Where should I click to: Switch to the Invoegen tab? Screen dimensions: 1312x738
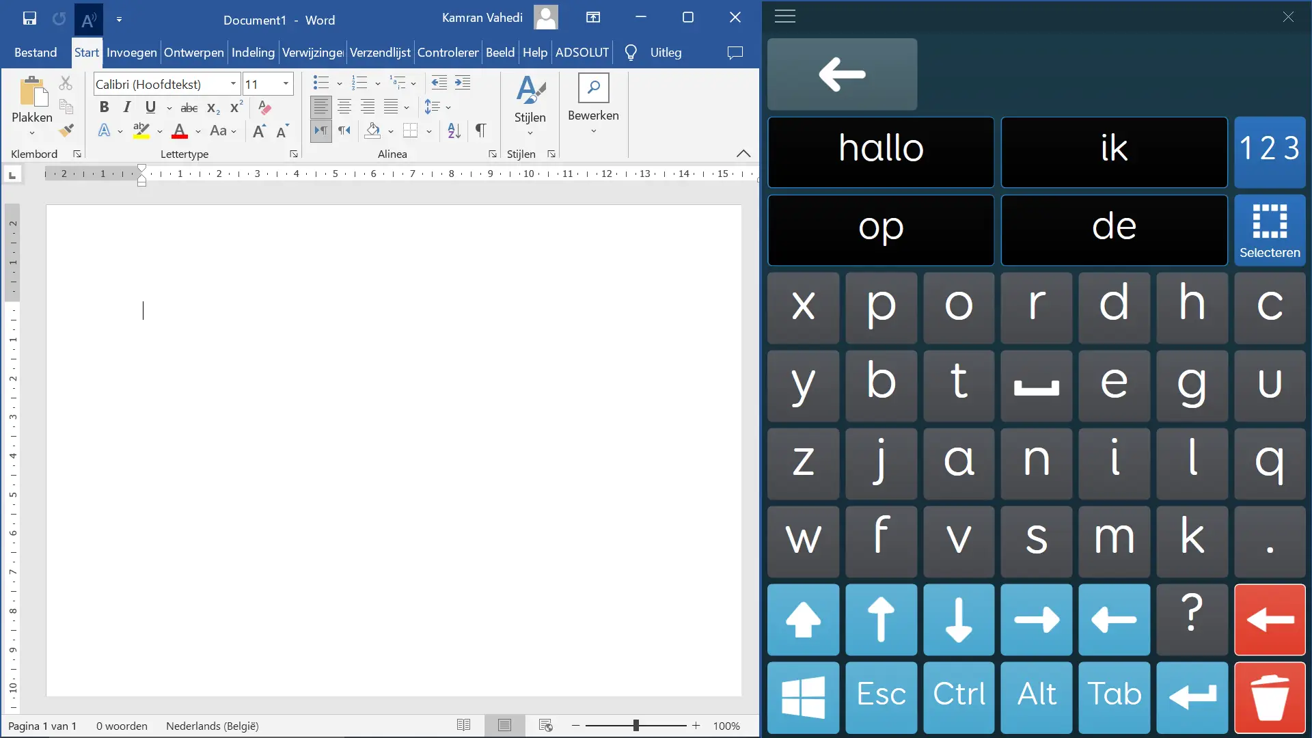(132, 53)
